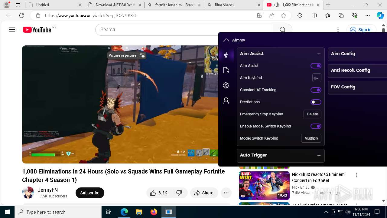Add this page to favorites star
This screenshot has height=218, width=387.
pyautogui.click(x=284, y=15)
